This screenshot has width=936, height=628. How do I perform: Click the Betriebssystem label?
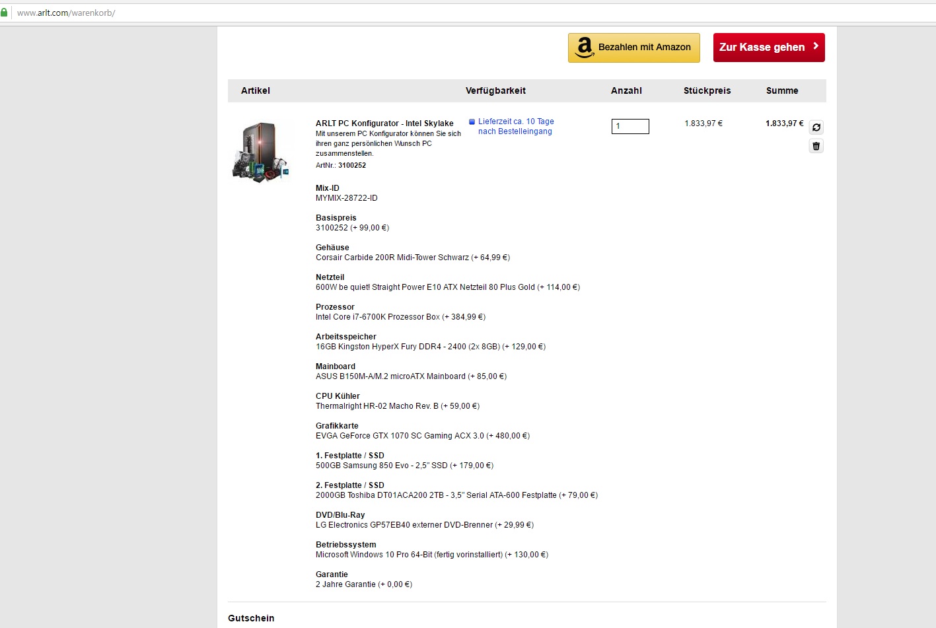click(x=346, y=545)
